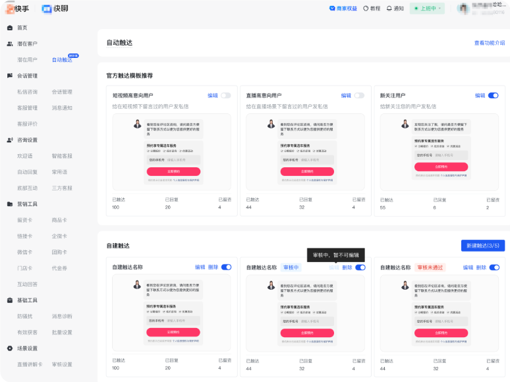Open 三方客服 in the sidebar
This screenshot has width=510, height=382.
click(x=62, y=188)
